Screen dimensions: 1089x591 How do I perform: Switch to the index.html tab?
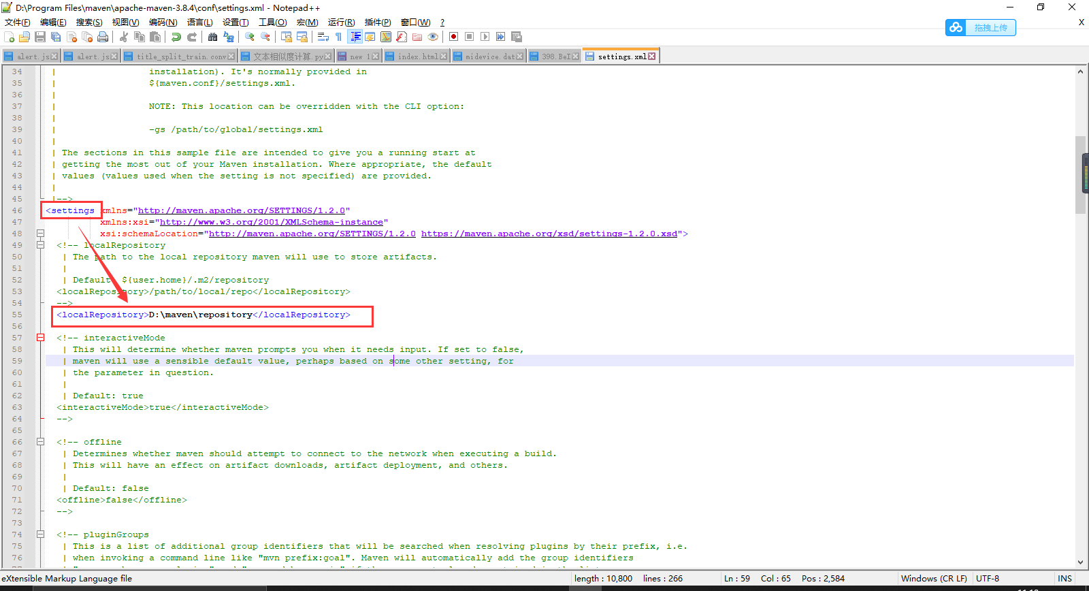point(417,57)
